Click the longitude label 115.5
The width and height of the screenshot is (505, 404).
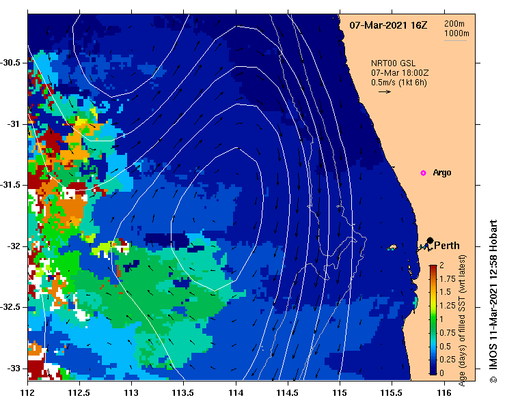pyautogui.click(x=392, y=393)
